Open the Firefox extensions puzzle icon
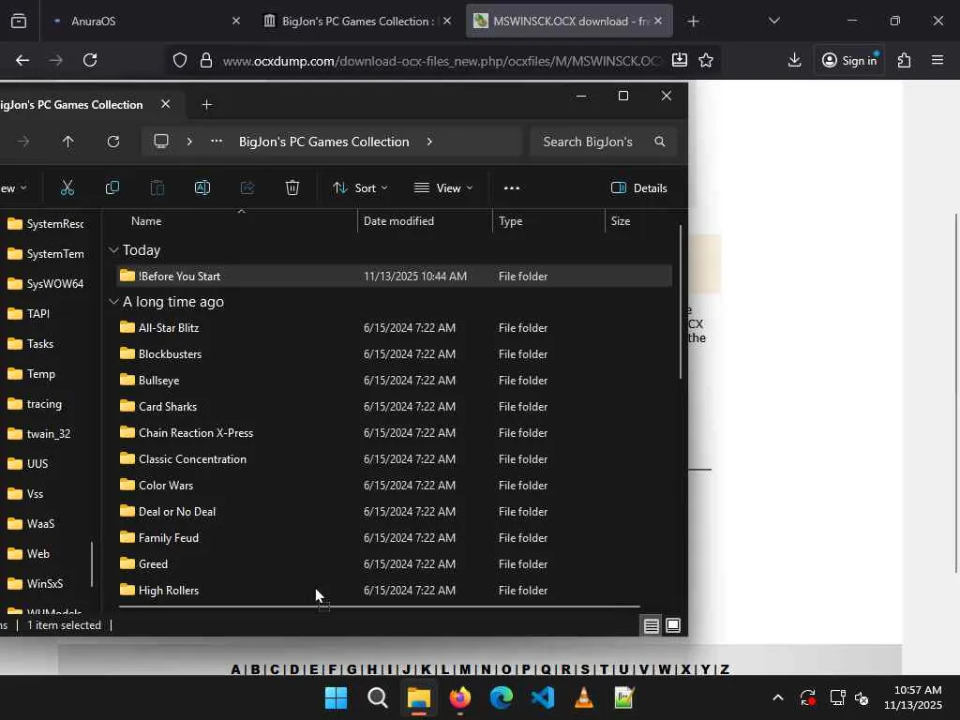Viewport: 960px width, 720px height. coord(904,60)
